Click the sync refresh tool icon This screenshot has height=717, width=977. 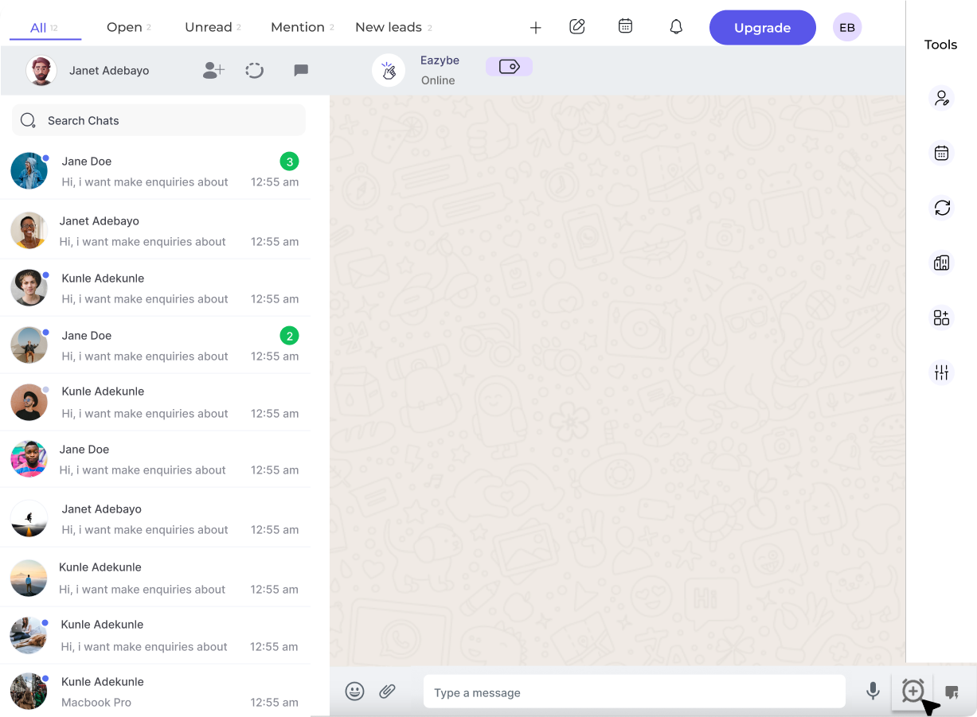pyautogui.click(x=942, y=208)
